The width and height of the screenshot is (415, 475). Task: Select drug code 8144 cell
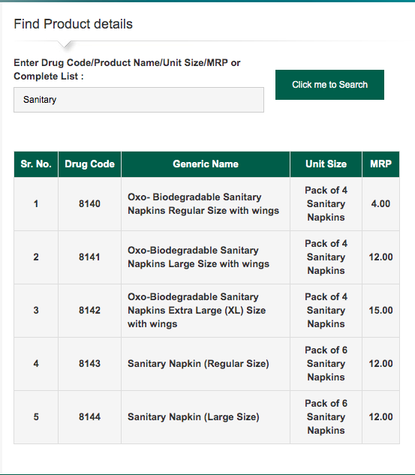(x=89, y=417)
